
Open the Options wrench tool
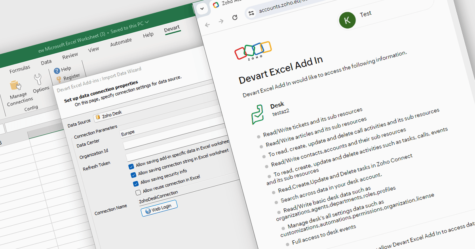38,79
